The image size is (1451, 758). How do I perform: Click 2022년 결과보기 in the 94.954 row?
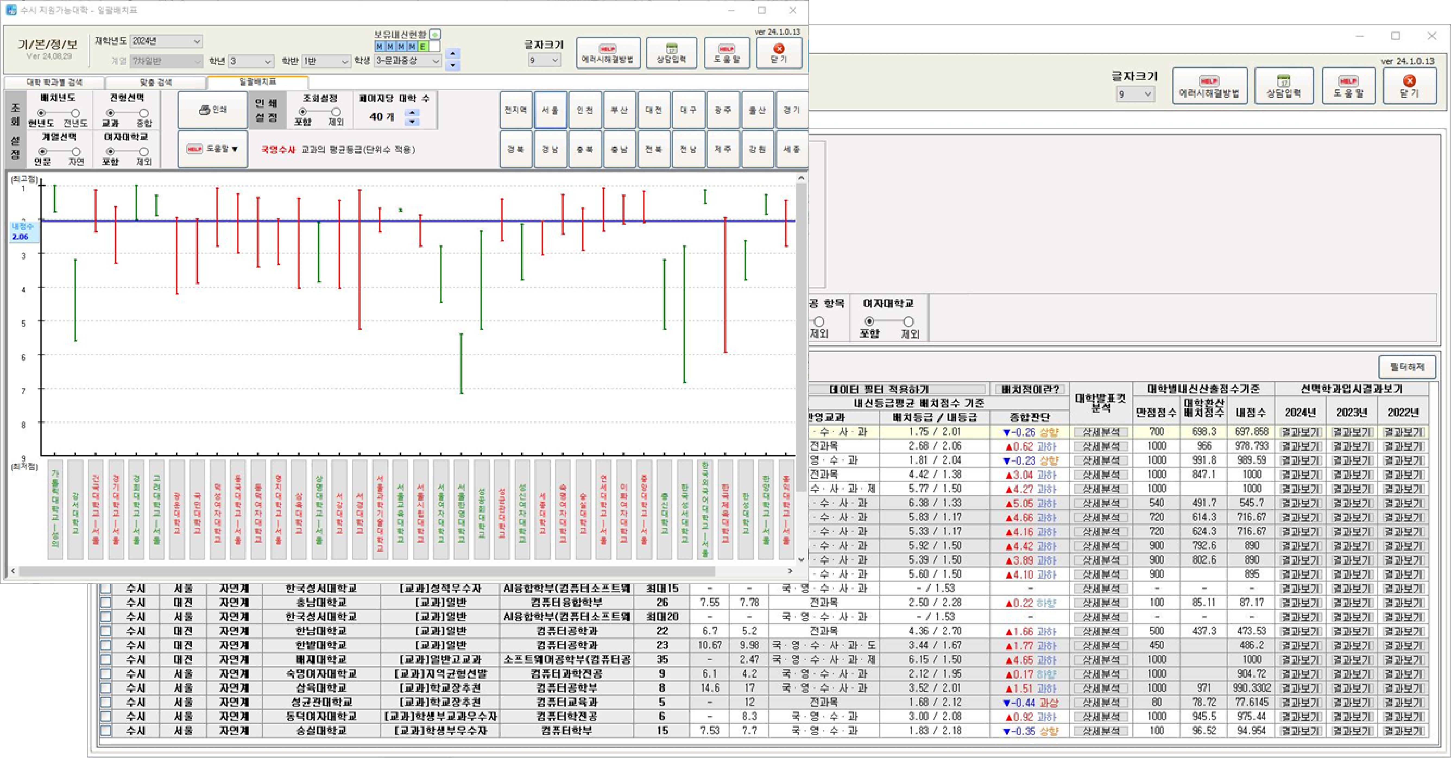[1403, 731]
